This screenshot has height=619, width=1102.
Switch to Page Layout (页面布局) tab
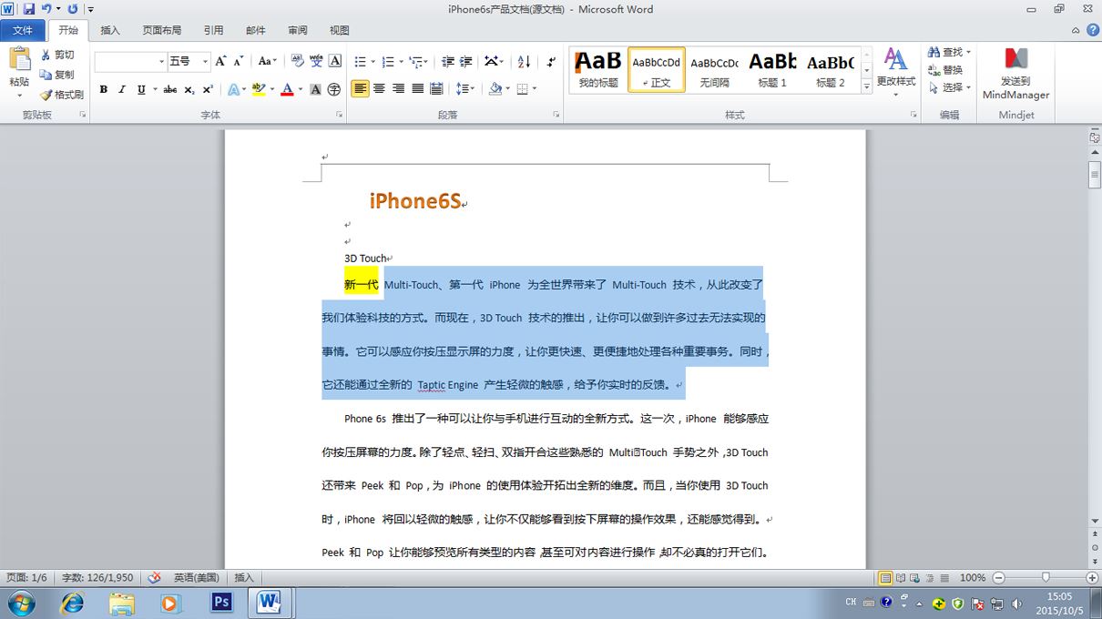click(162, 30)
